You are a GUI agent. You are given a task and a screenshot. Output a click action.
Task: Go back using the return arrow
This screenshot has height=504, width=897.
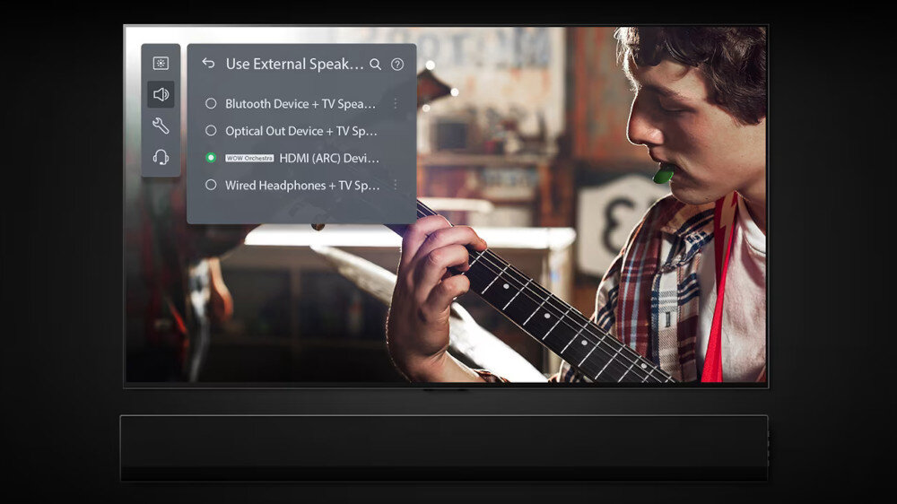pyautogui.click(x=208, y=64)
